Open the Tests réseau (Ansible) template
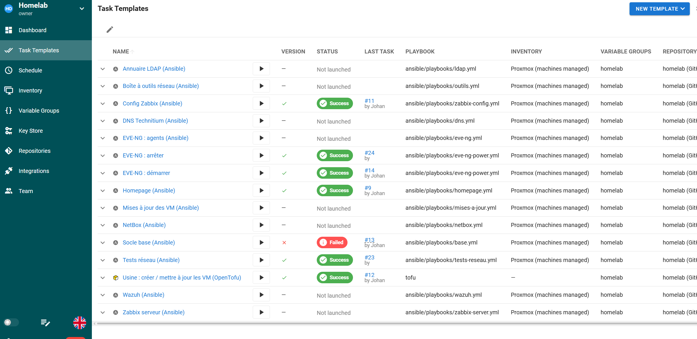This screenshot has width=697, height=339. (151, 260)
